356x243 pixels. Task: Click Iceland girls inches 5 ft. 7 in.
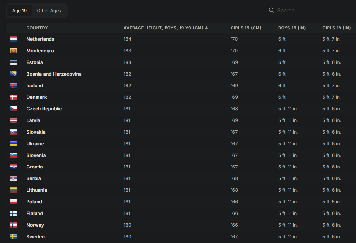[x=331, y=86]
